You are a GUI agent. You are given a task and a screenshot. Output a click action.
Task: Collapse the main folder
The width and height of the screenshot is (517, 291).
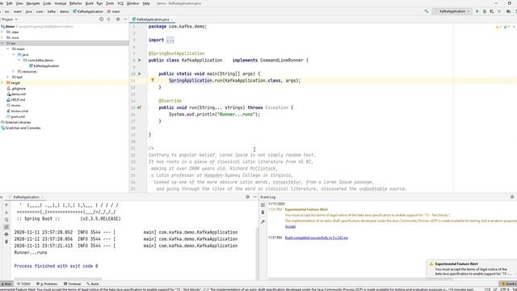[8, 48]
